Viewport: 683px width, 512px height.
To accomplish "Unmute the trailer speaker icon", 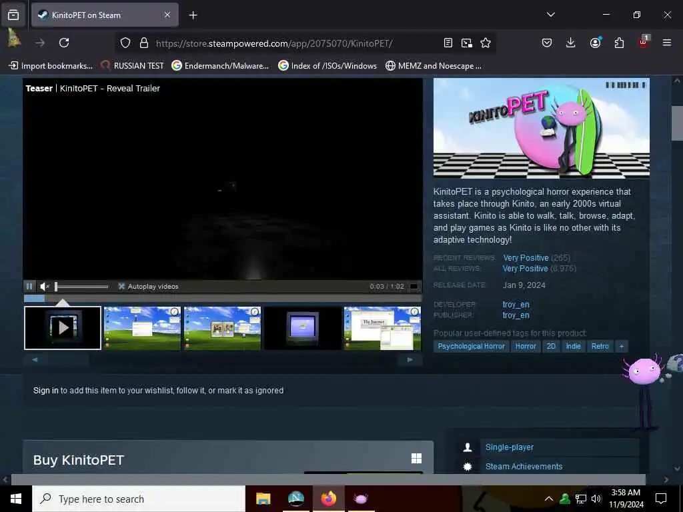I will click(x=45, y=287).
